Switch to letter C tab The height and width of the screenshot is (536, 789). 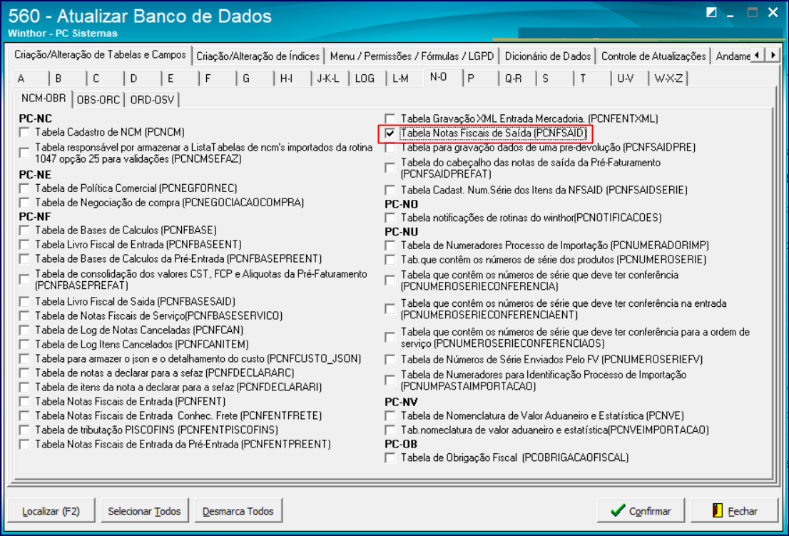106,79
